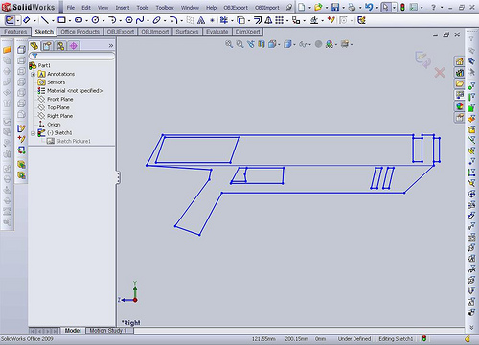
Task: Click the Rebuild traffic light icon
Action: 402,7
